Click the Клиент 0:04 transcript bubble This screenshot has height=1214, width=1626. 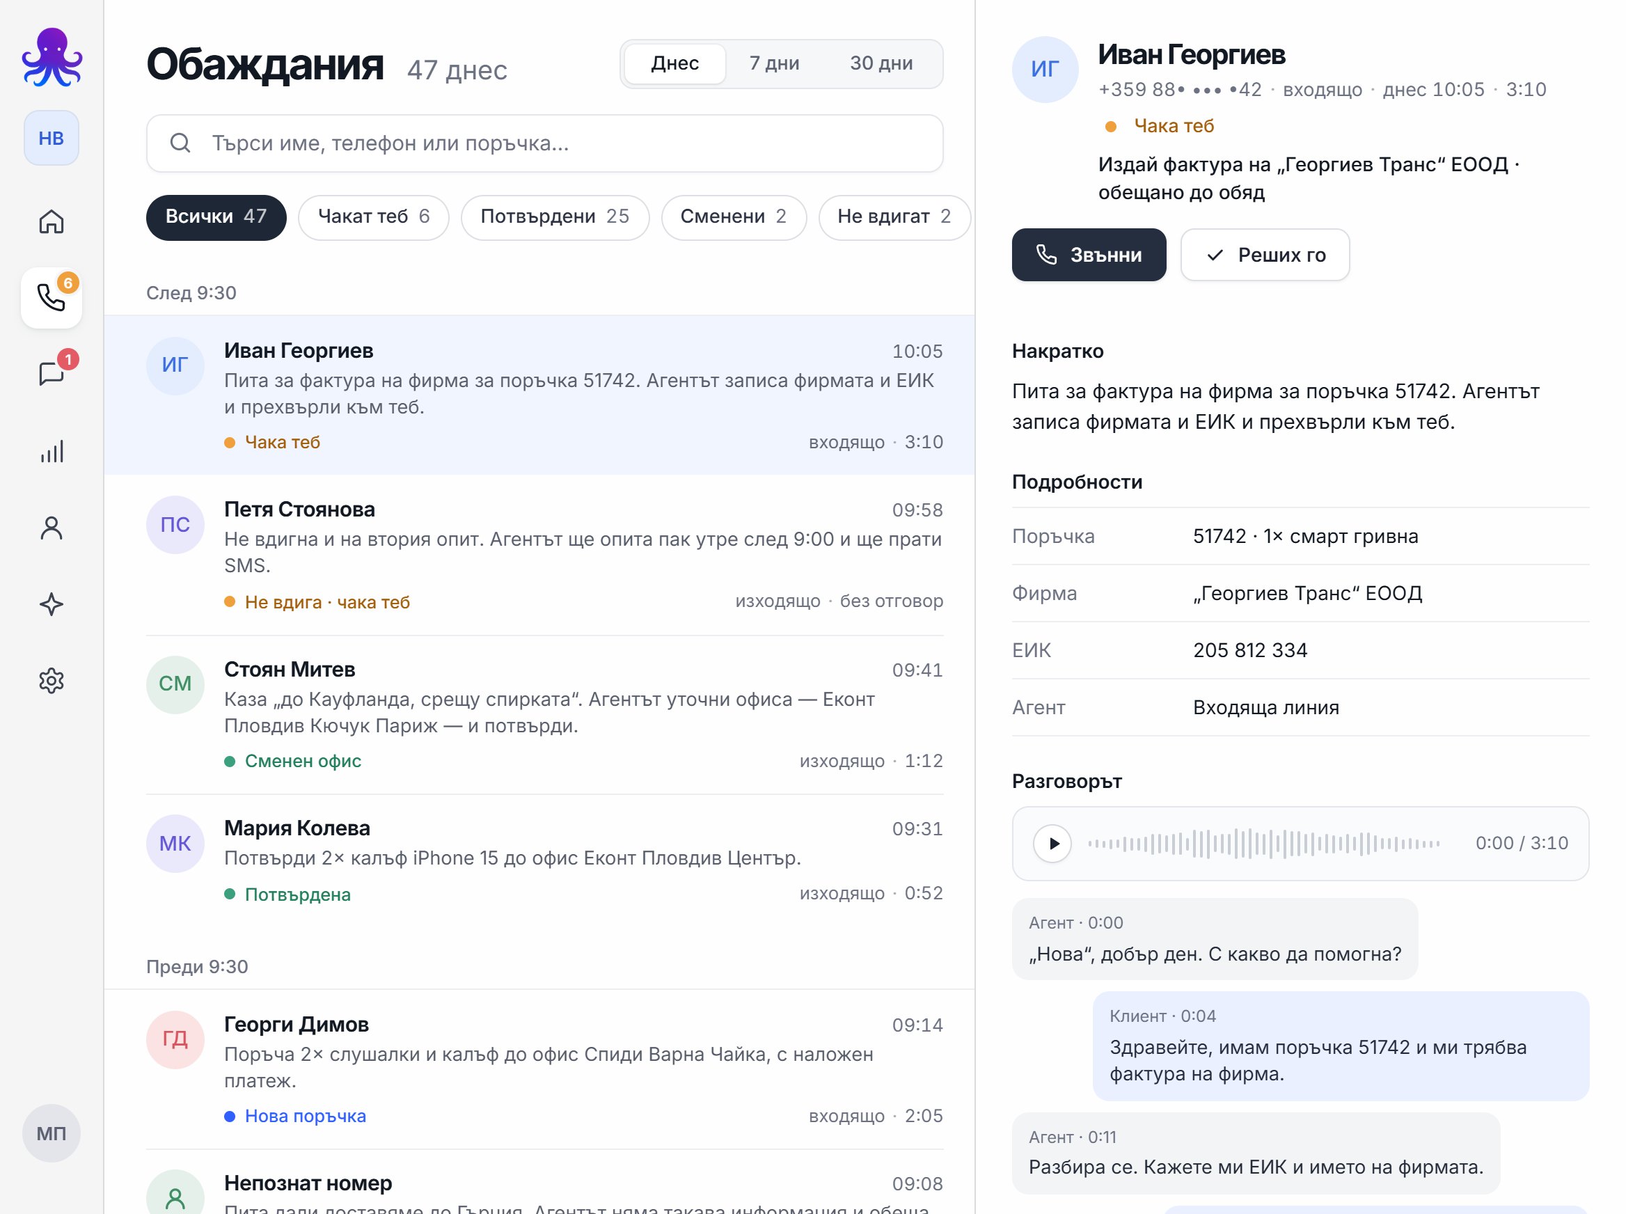[x=1341, y=1046]
